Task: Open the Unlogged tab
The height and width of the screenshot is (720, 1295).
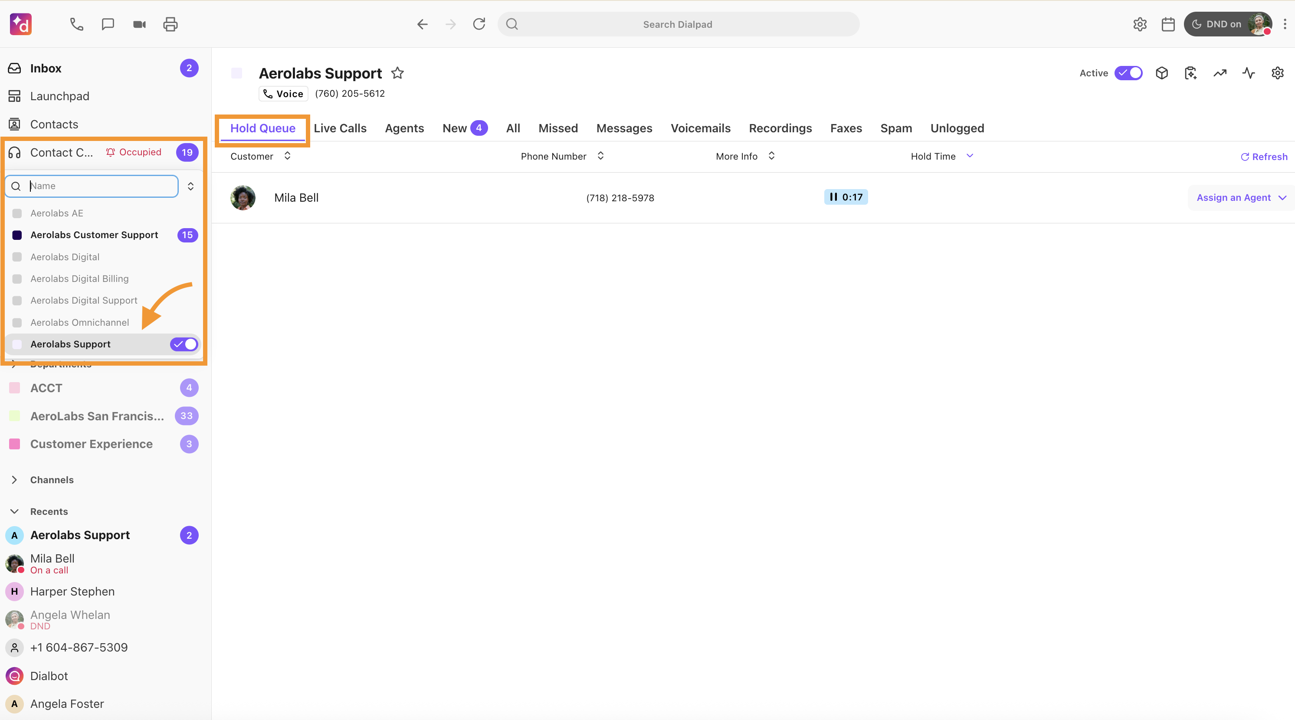Action: (x=957, y=128)
